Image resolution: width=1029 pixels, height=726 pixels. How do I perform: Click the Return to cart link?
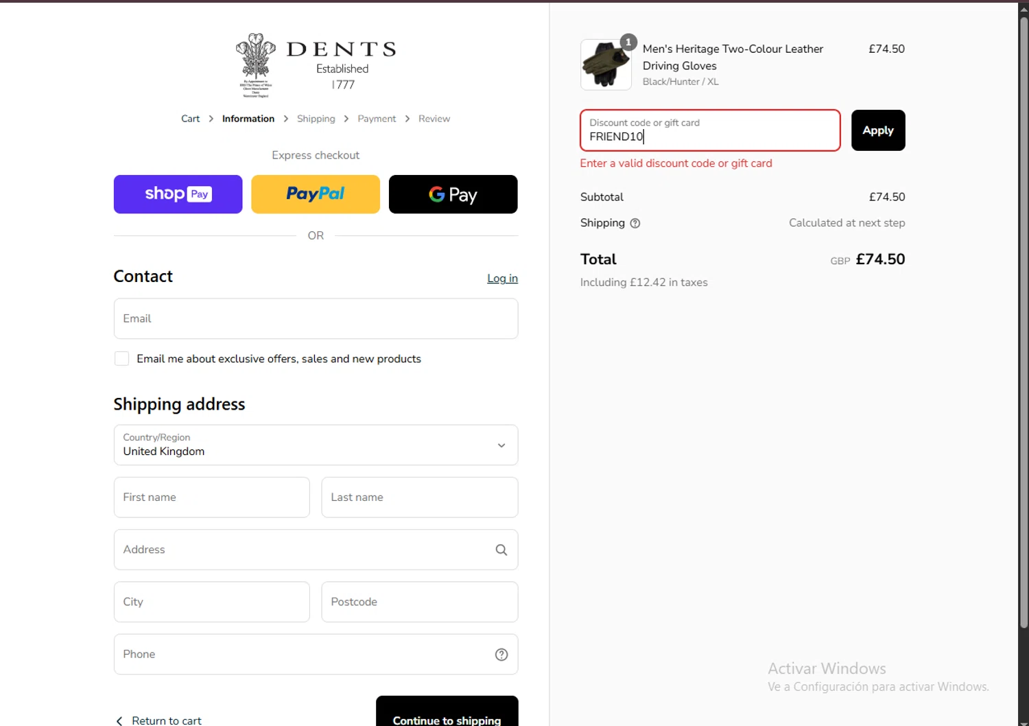pos(167,721)
